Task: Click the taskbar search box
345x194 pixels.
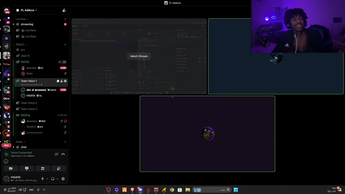Action: 212,190
